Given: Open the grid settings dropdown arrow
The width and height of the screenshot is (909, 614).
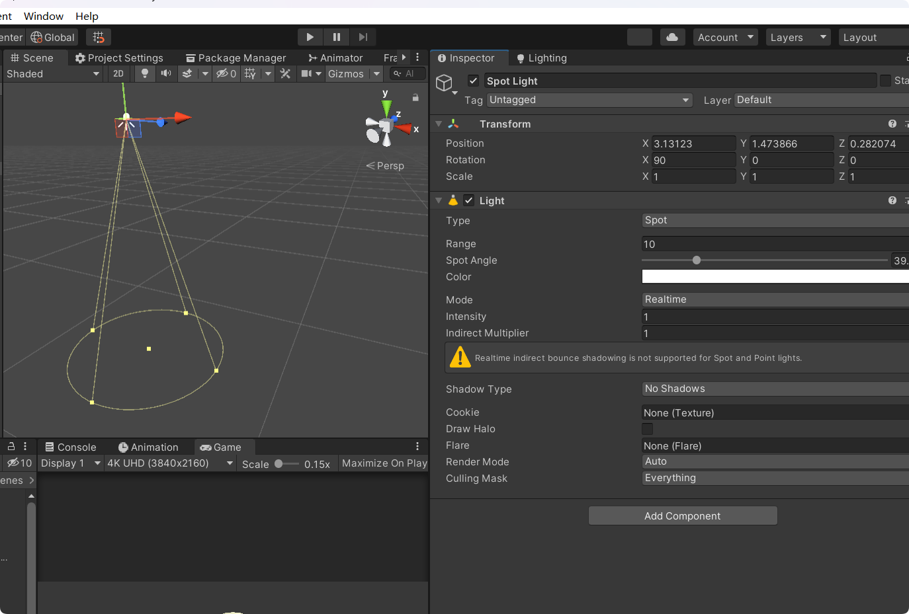Looking at the screenshot, I should pos(268,73).
